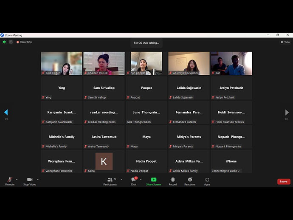The height and width of the screenshot is (220, 293).
Task: Leave the meeting
Action: [283, 181]
